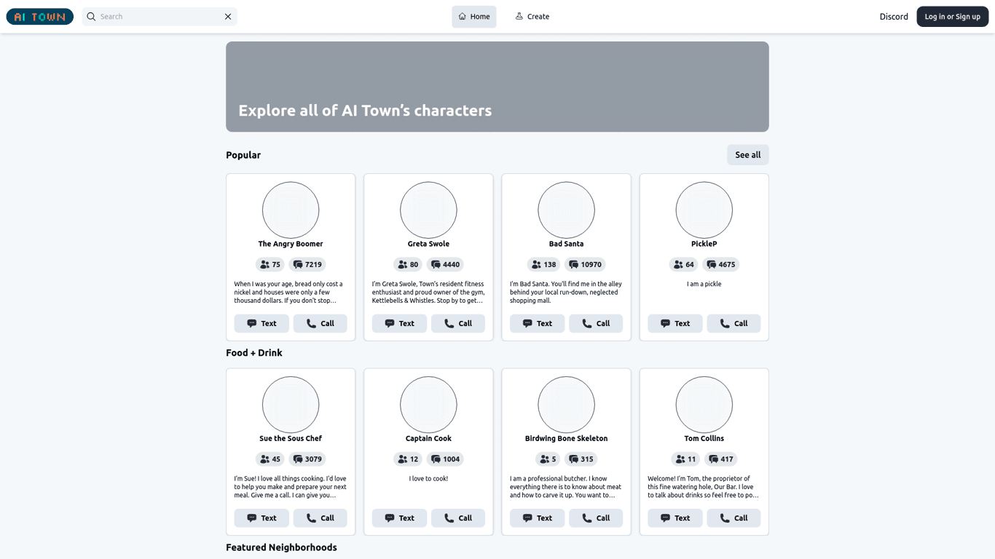Open the Home tab

click(x=473, y=16)
